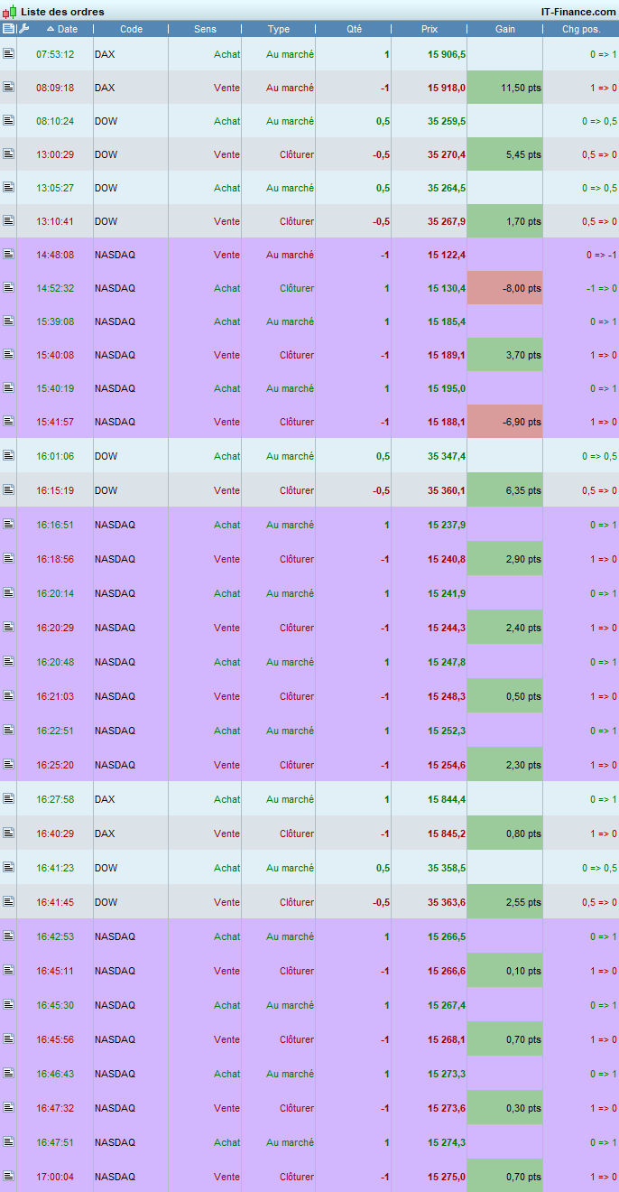619x1192 pixels.
Task: Open the details icon for the 14:48:08 NASDAQ order
Action: click(x=8, y=255)
